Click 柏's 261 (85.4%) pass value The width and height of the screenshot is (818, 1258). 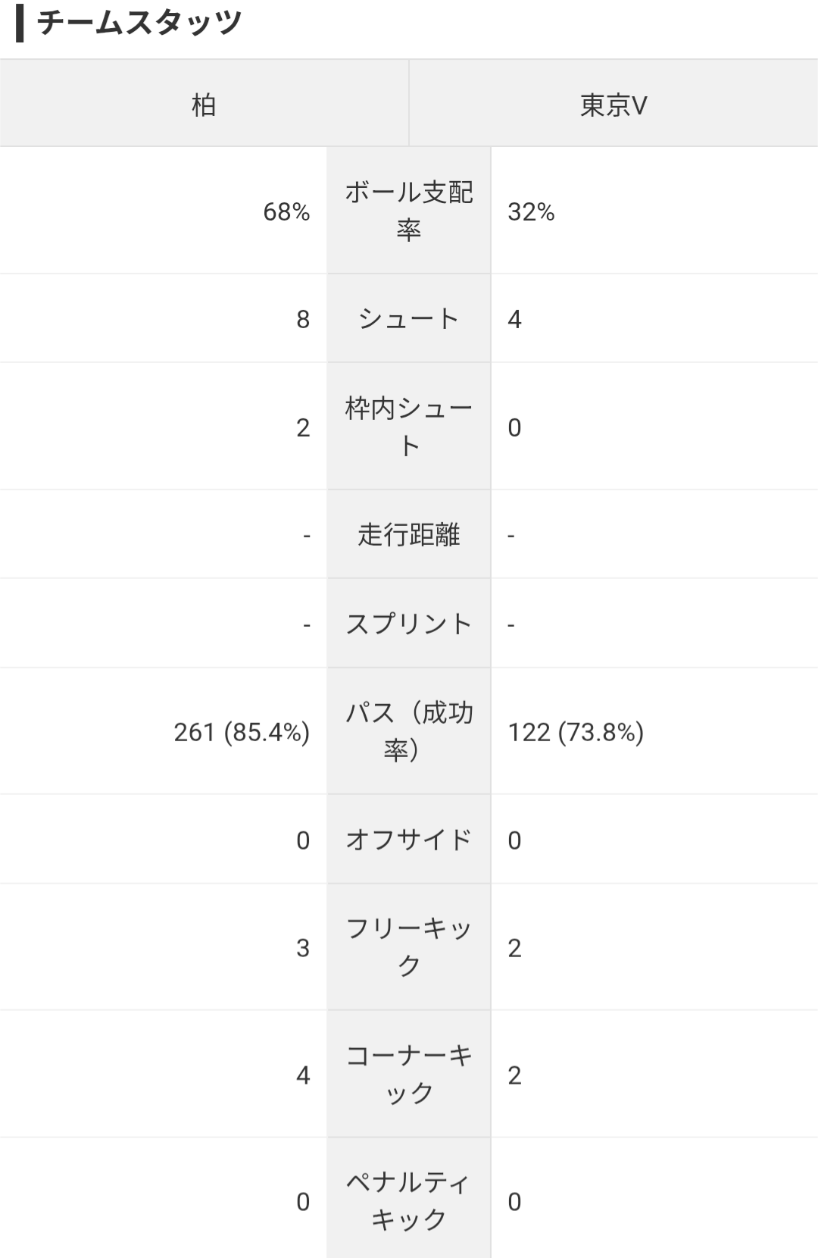[242, 732]
